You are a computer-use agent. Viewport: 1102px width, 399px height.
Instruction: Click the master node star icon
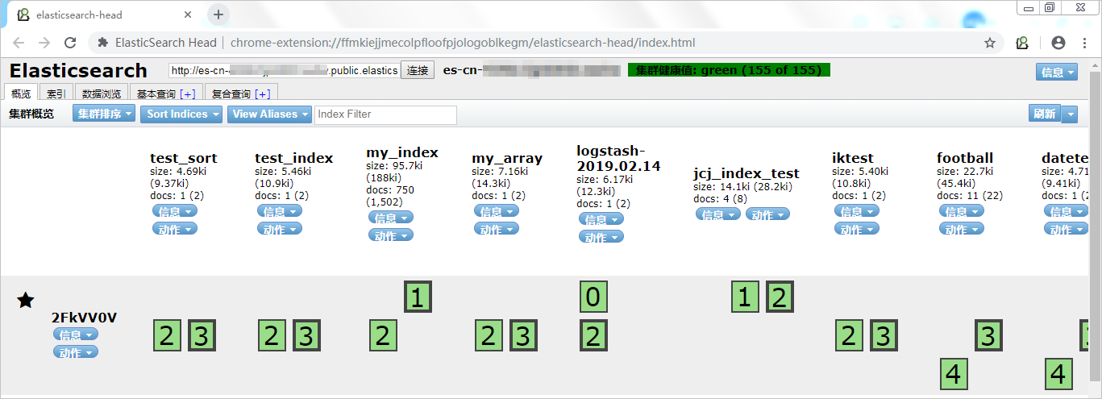coord(26,300)
